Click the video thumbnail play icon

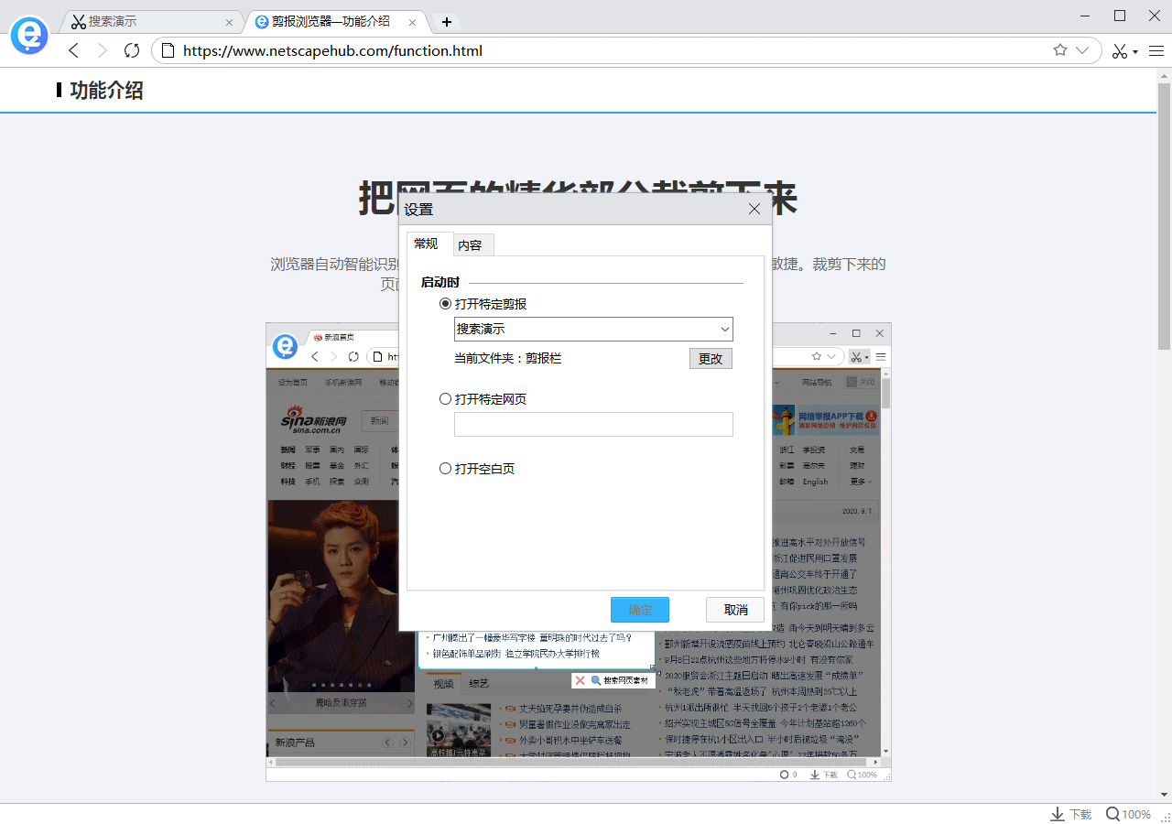pos(438,735)
